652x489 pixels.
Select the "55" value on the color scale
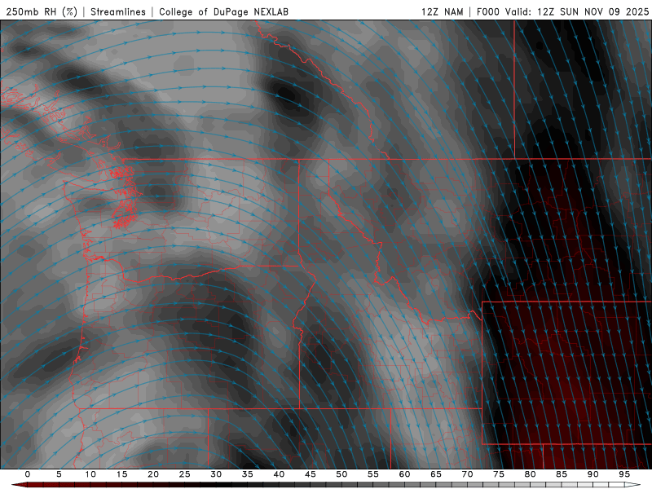(373, 474)
